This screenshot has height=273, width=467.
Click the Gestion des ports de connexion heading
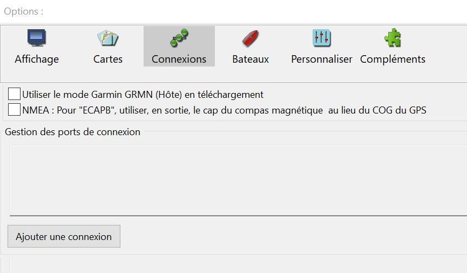coord(73,132)
